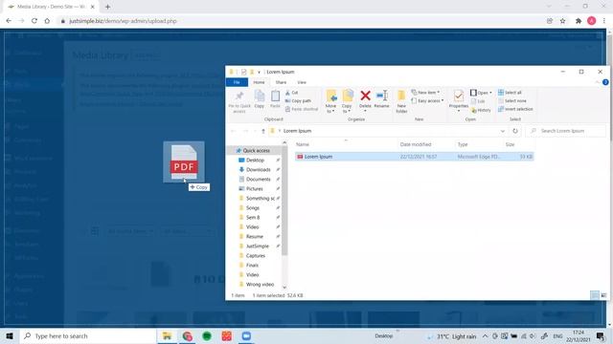Open the Copy to ribbon button
The height and width of the screenshot is (344, 613).
pos(347,101)
